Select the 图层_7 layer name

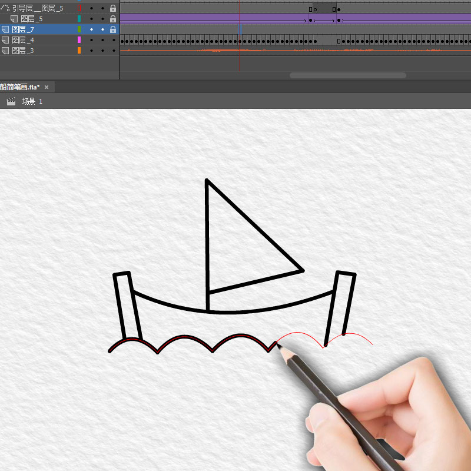pyautogui.click(x=23, y=29)
